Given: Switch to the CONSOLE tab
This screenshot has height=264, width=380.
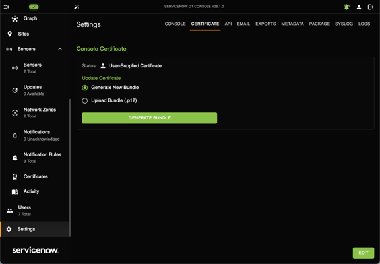Looking at the screenshot, I should tap(175, 24).
